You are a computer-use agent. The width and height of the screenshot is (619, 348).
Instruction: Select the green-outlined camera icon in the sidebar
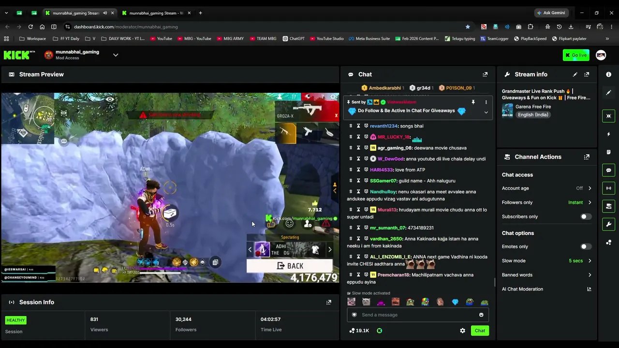click(x=608, y=116)
